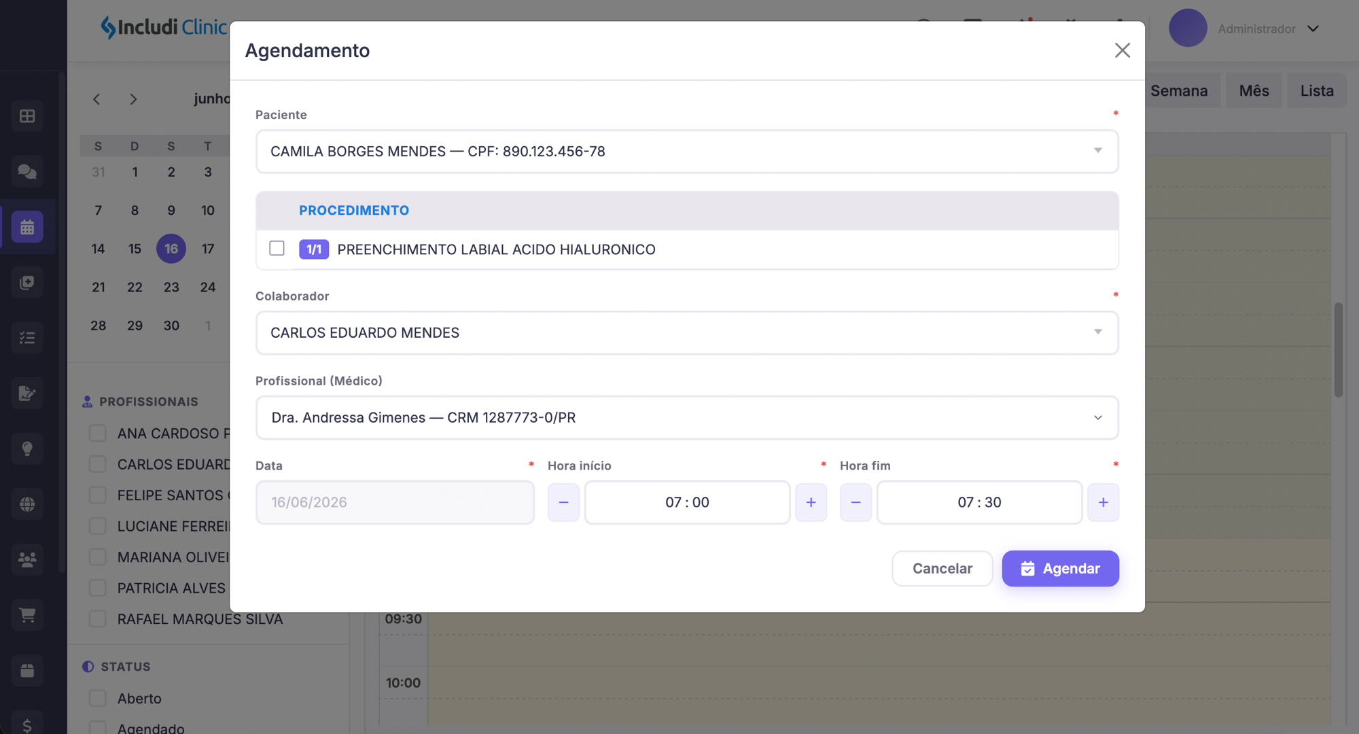The height and width of the screenshot is (734, 1359).
Task: Increase the Hora início time
Action: click(811, 502)
